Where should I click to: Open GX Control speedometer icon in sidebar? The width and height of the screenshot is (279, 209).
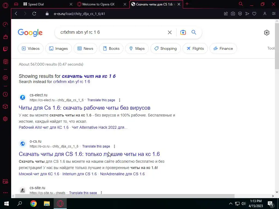(5, 24)
